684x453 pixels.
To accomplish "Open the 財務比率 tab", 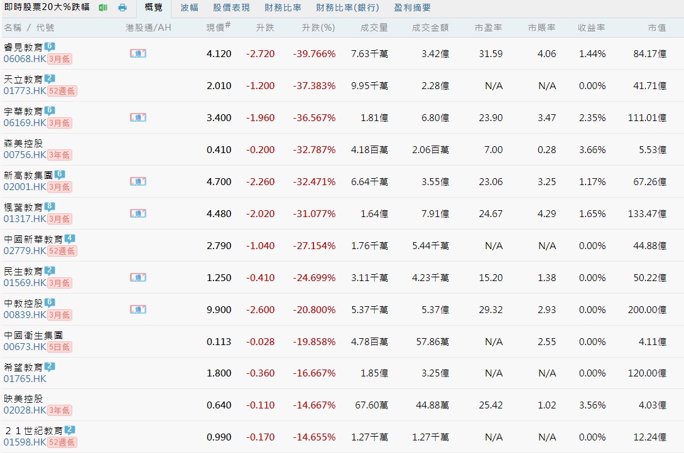I will click(x=283, y=8).
